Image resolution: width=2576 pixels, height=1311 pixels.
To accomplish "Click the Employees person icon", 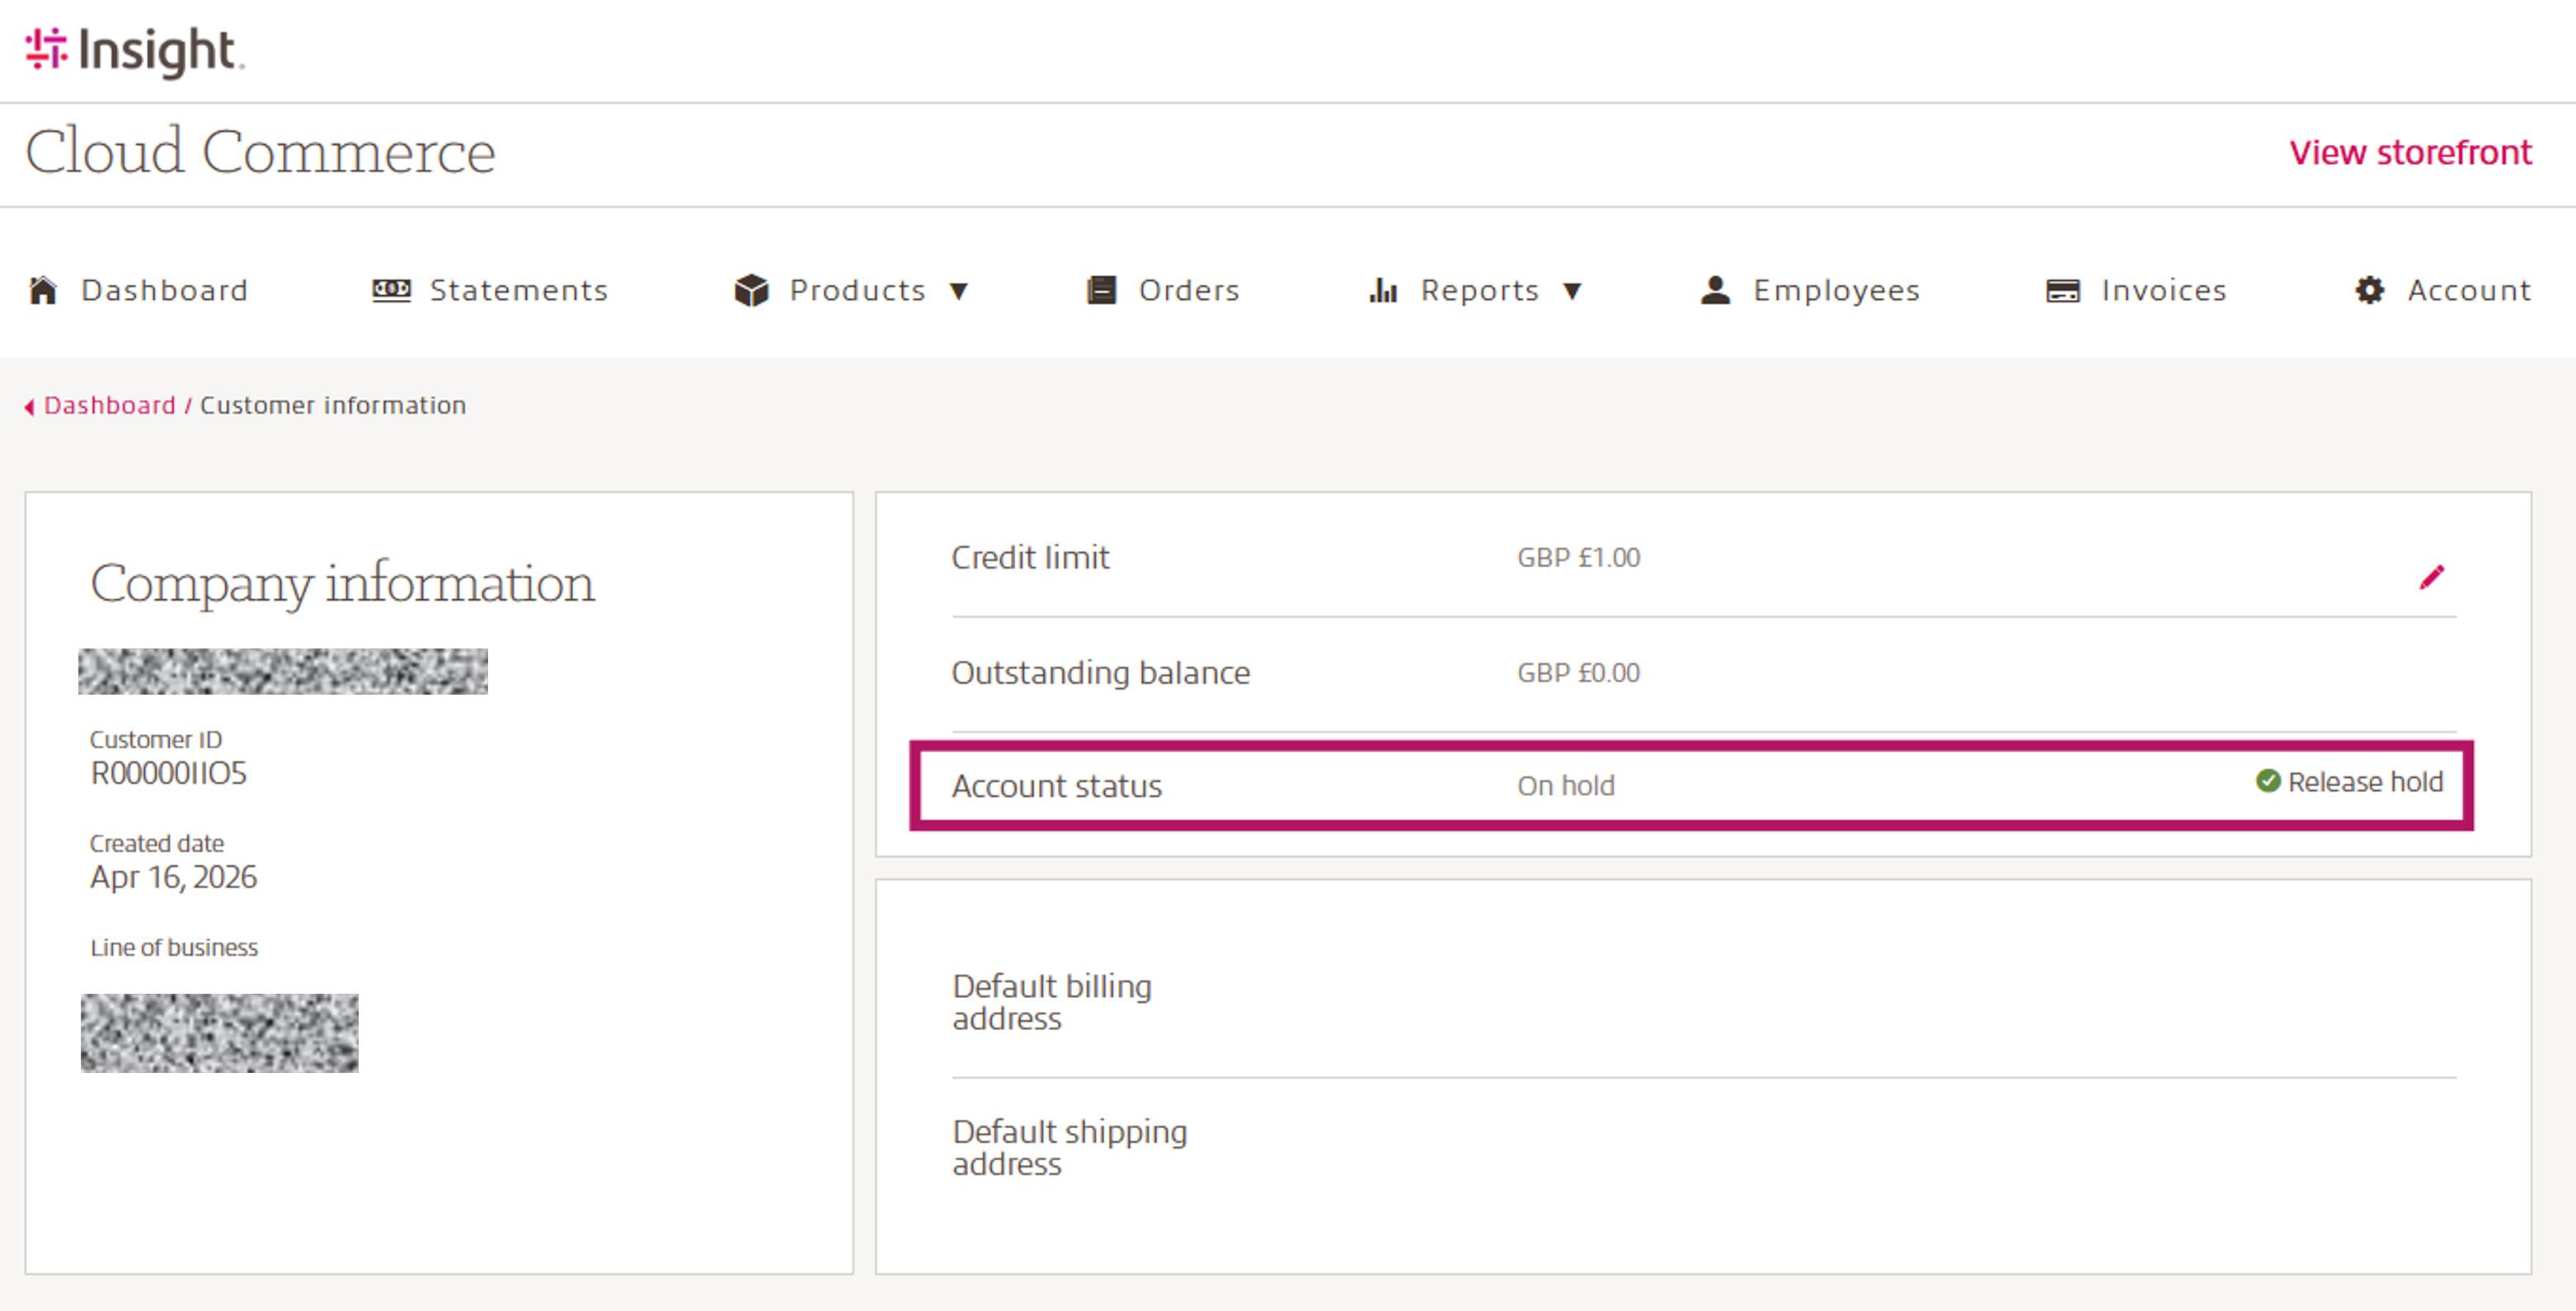I will [x=1715, y=290].
